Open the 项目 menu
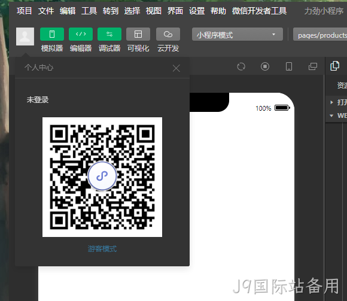Screen dimensions: 347x301 point(24,11)
